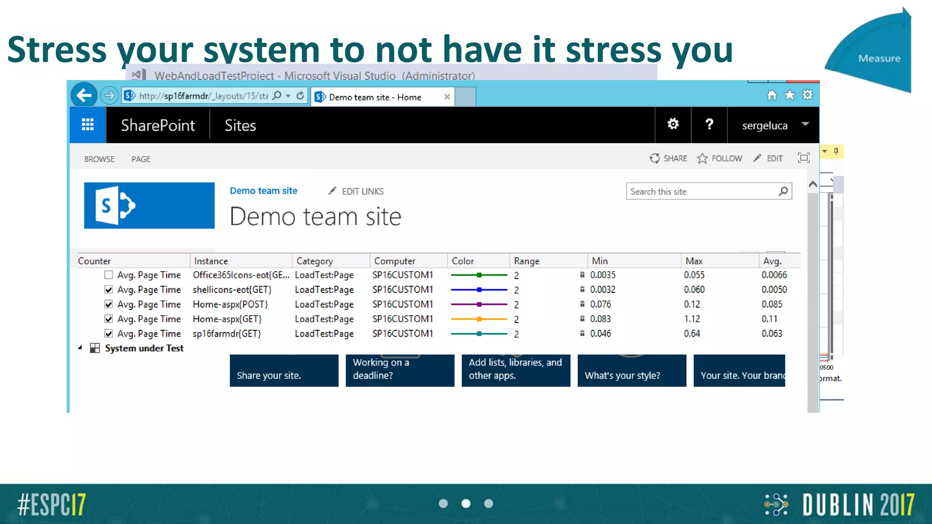Open the sergeluca user menu dropdown
The width and height of the screenshot is (932, 524).
click(805, 124)
